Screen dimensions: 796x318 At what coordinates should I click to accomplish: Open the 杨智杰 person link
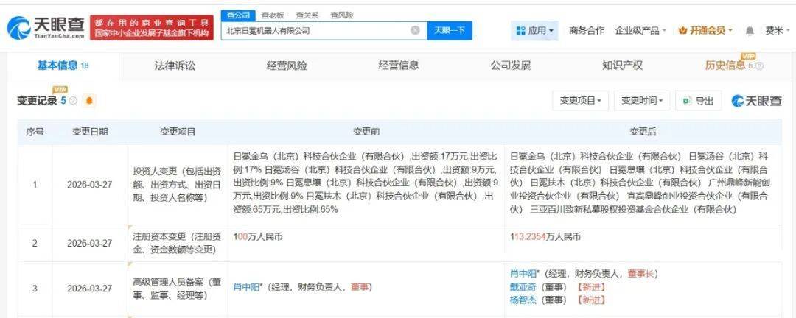(523, 300)
